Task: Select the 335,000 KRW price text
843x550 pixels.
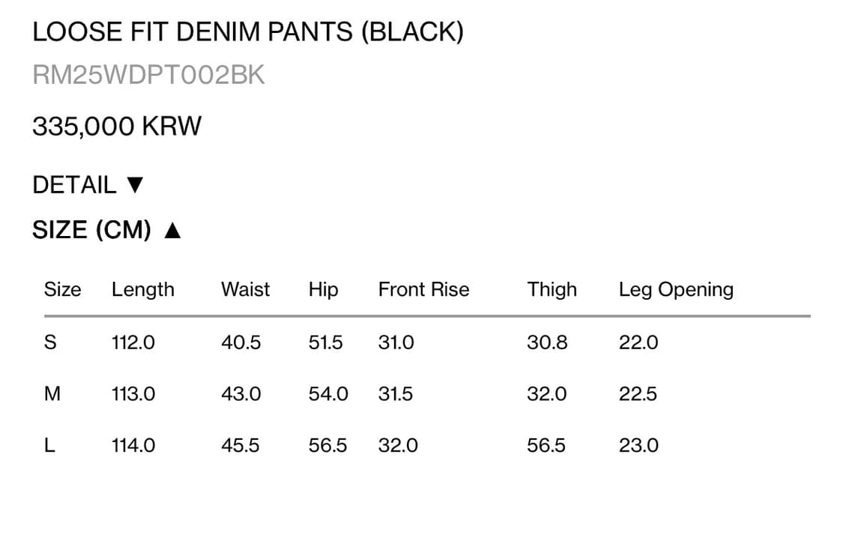Action: pos(116,126)
